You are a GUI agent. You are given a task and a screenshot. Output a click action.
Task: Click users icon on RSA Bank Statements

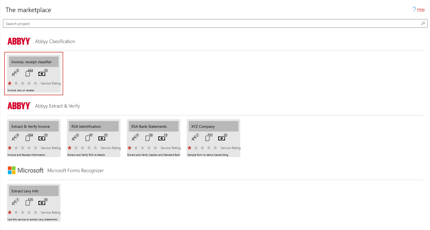coord(134,138)
